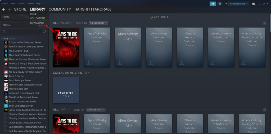This screenshot has width=271, height=134.
Task: Open the advanced filter sliders icon
Action: [x=44, y=32]
